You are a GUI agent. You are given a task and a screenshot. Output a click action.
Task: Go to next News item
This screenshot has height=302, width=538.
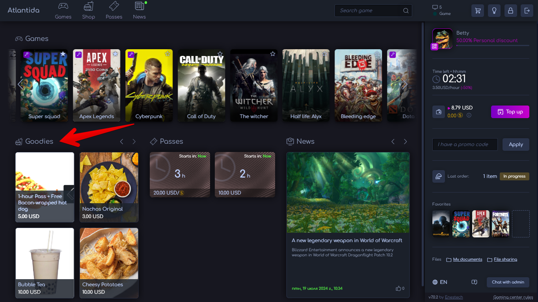coord(405,141)
